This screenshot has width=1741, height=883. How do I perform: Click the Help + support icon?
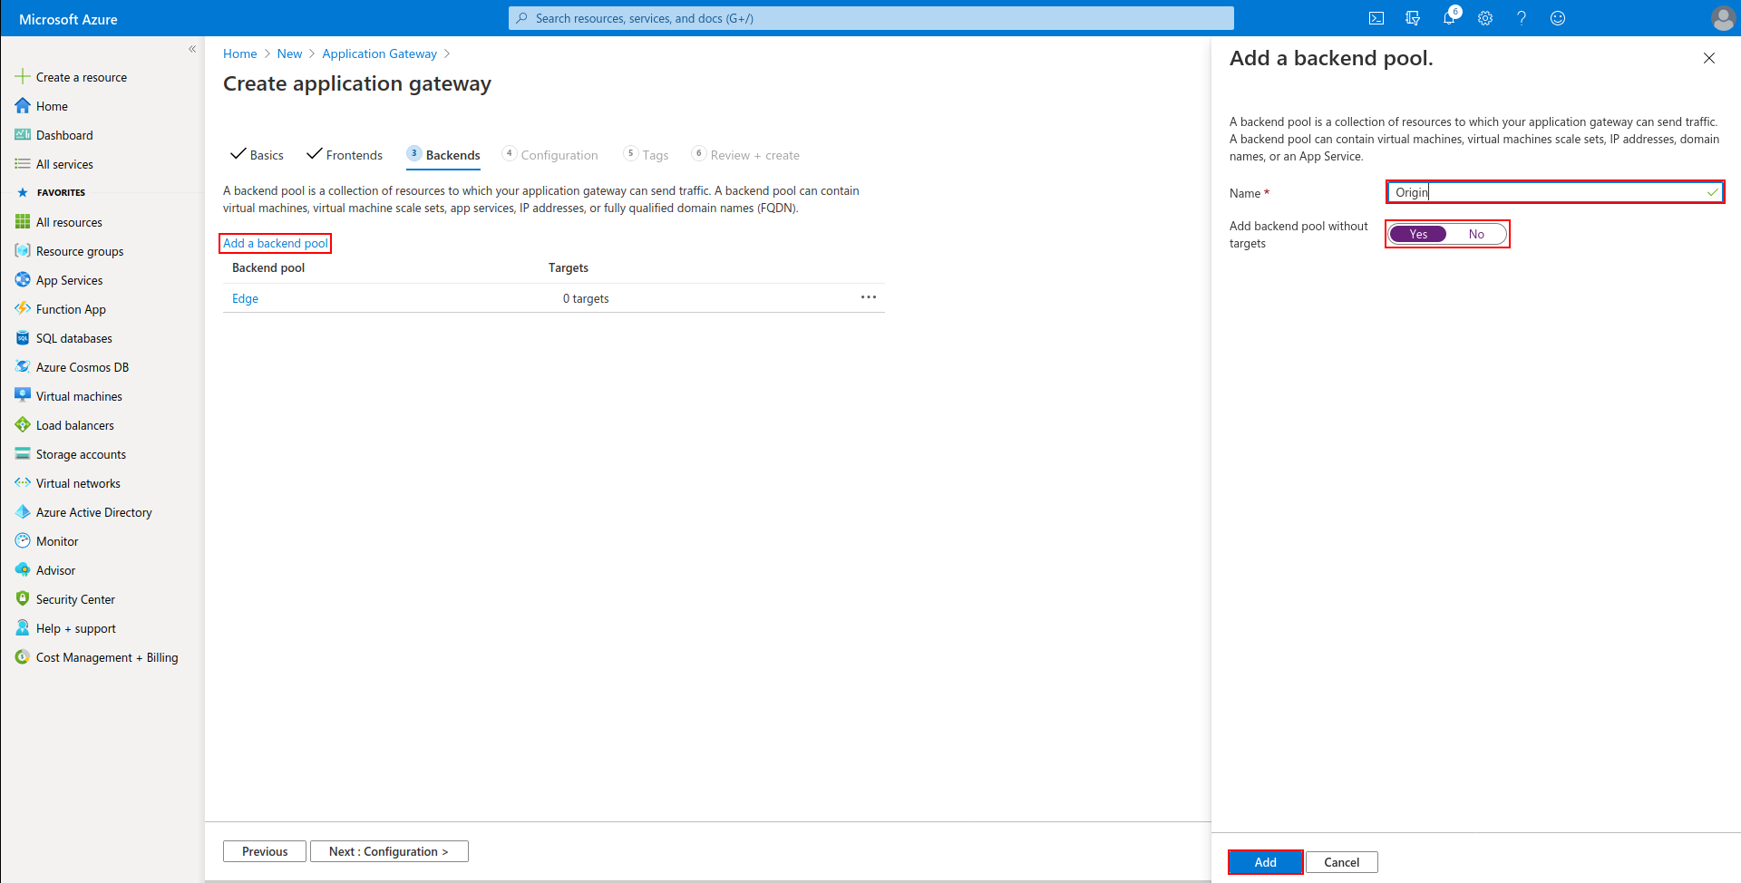[23, 628]
